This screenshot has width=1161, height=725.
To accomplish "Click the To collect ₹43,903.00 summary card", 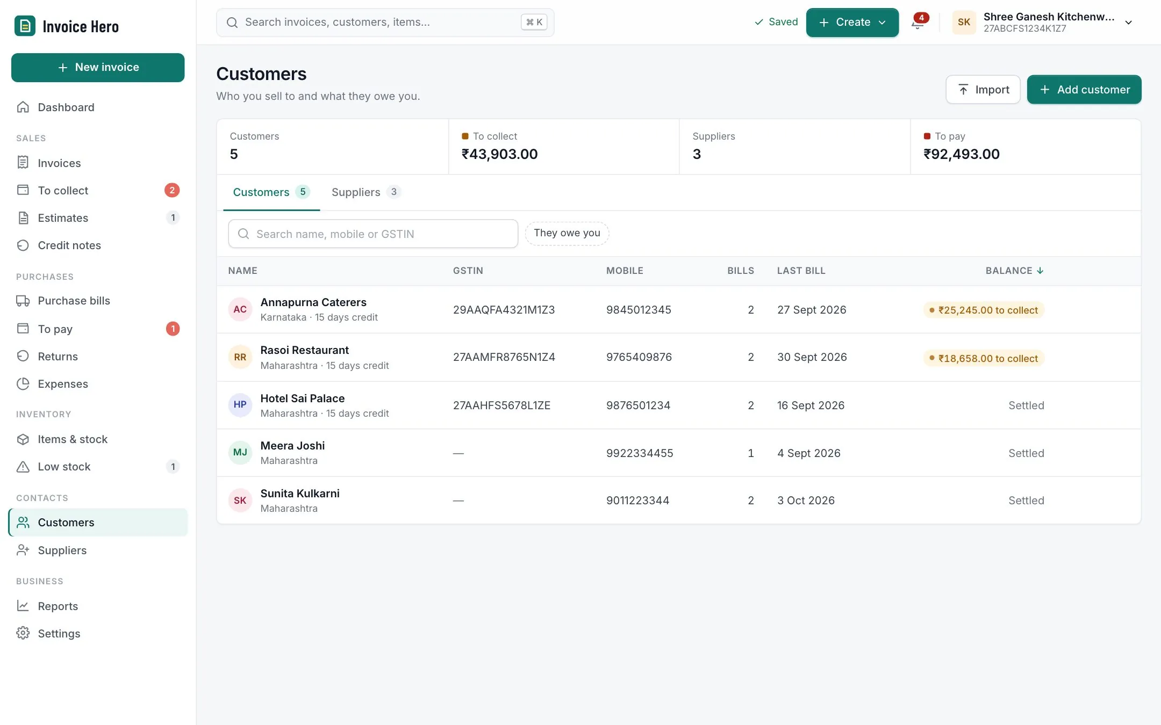I will (564, 147).
